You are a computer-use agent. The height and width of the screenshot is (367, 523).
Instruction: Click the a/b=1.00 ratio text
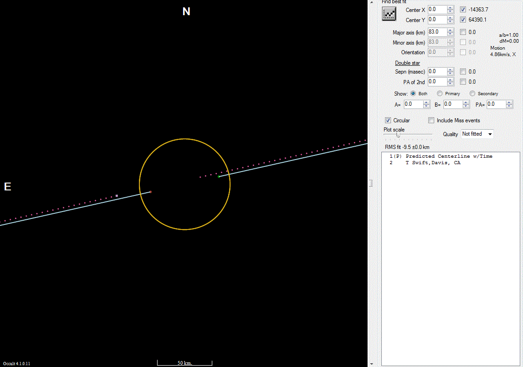pos(509,35)
